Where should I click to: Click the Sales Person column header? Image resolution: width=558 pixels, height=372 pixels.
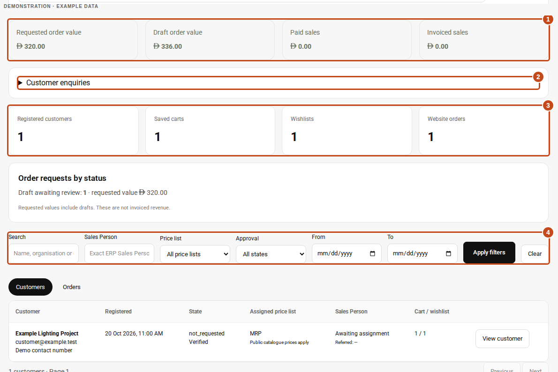pos(351,312)
